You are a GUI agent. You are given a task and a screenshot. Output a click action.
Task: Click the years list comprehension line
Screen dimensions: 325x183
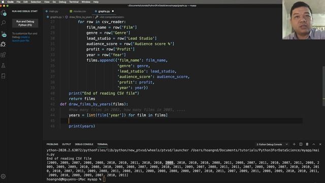pyautogui.click(x=118, y=115)
